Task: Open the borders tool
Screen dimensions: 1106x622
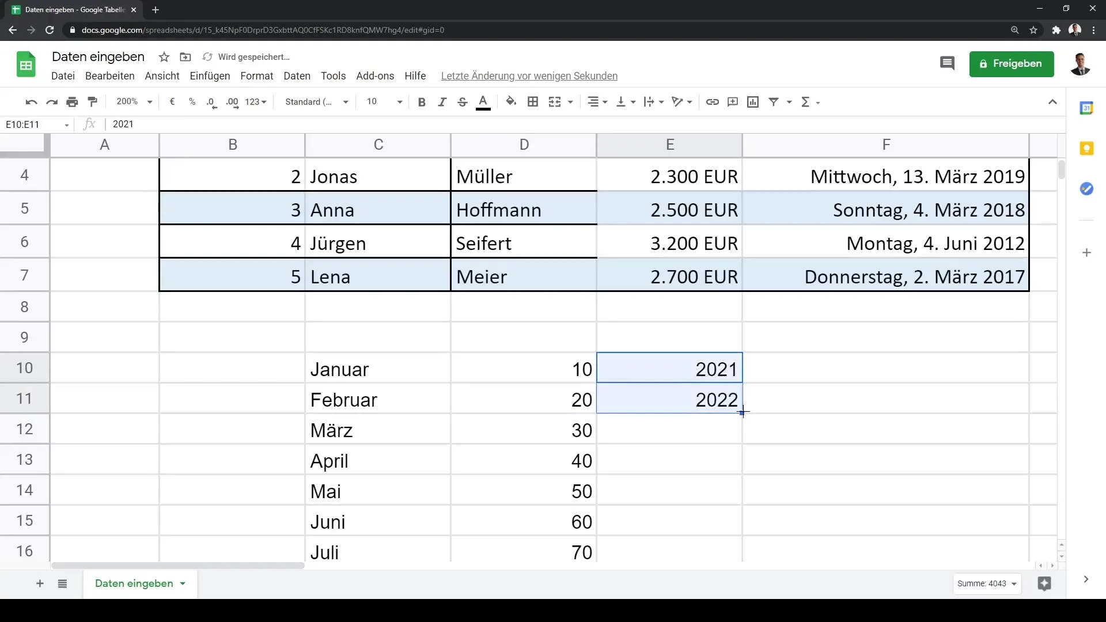Action: 533,102
